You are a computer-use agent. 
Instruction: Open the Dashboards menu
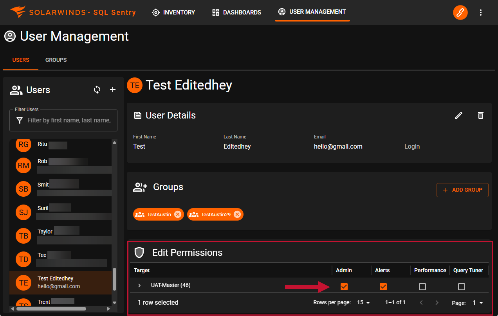[236, 13]
